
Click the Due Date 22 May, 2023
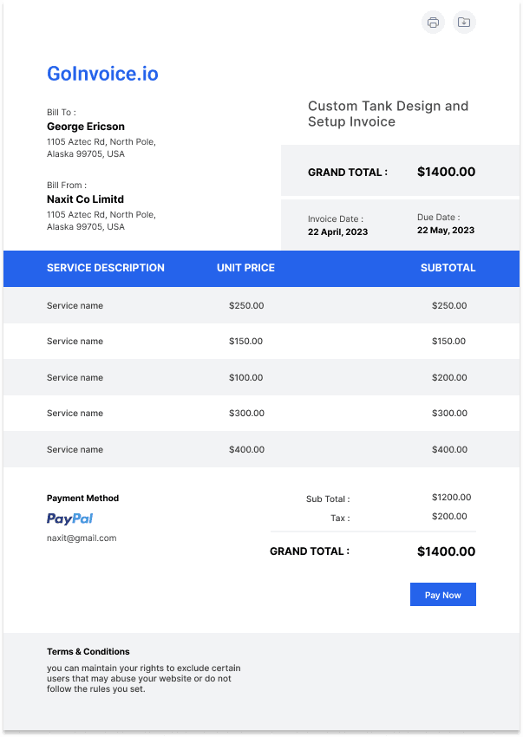[x=446, y=231]
